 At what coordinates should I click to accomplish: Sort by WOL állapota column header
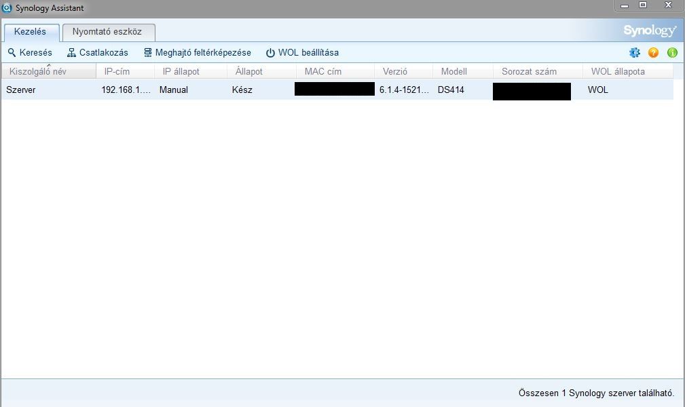(x=628, y=71)
